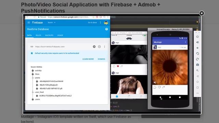
Task: Dismiss the security rules notice
Action: 101,59
